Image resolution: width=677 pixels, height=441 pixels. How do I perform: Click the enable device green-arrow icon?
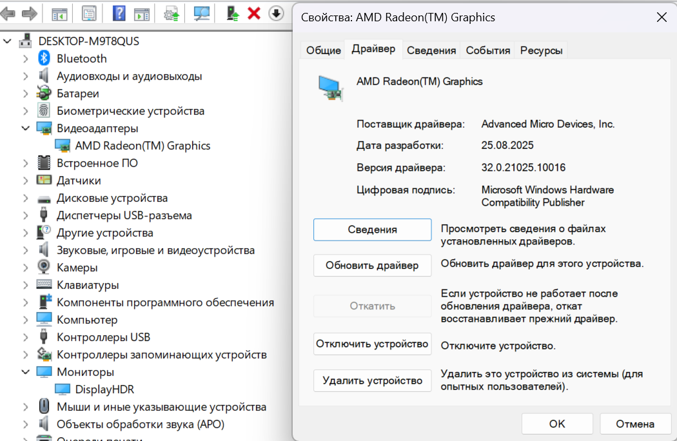pyautogui.click(x=233, y=14)
